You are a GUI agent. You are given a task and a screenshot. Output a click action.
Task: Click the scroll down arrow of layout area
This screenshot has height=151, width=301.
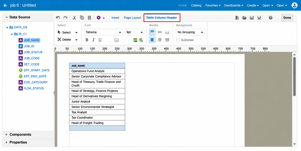pos(295,144)
